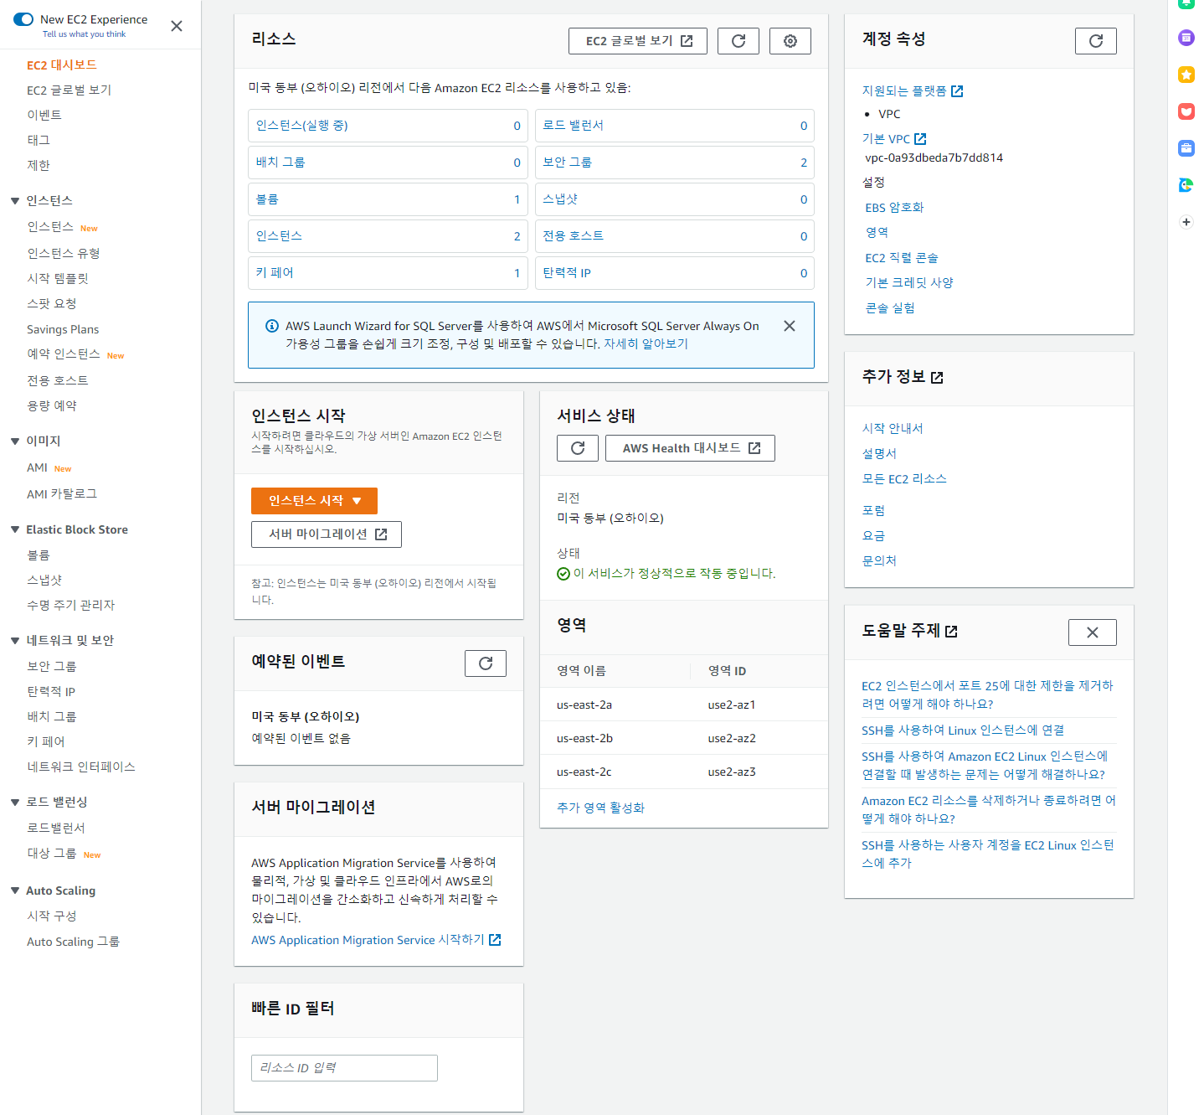Image resolution: width=1204 pixels, height=1115 pixels.
Task: Collapse the 로드 밸런싱 section
Action: [15, 803]
